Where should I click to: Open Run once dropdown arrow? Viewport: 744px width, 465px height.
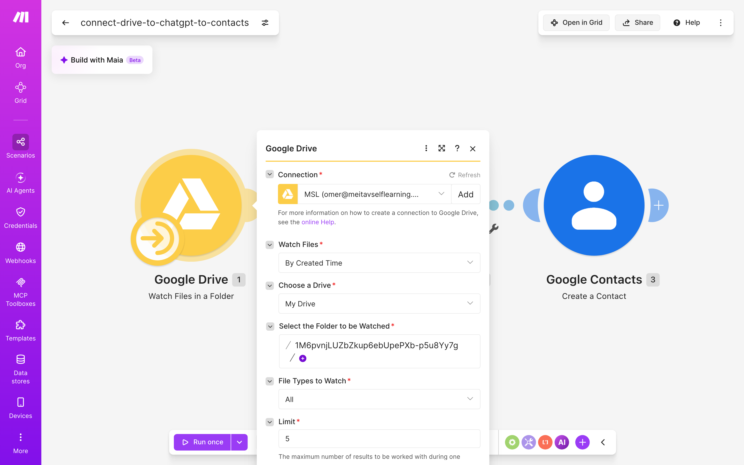tap(239, 442)
